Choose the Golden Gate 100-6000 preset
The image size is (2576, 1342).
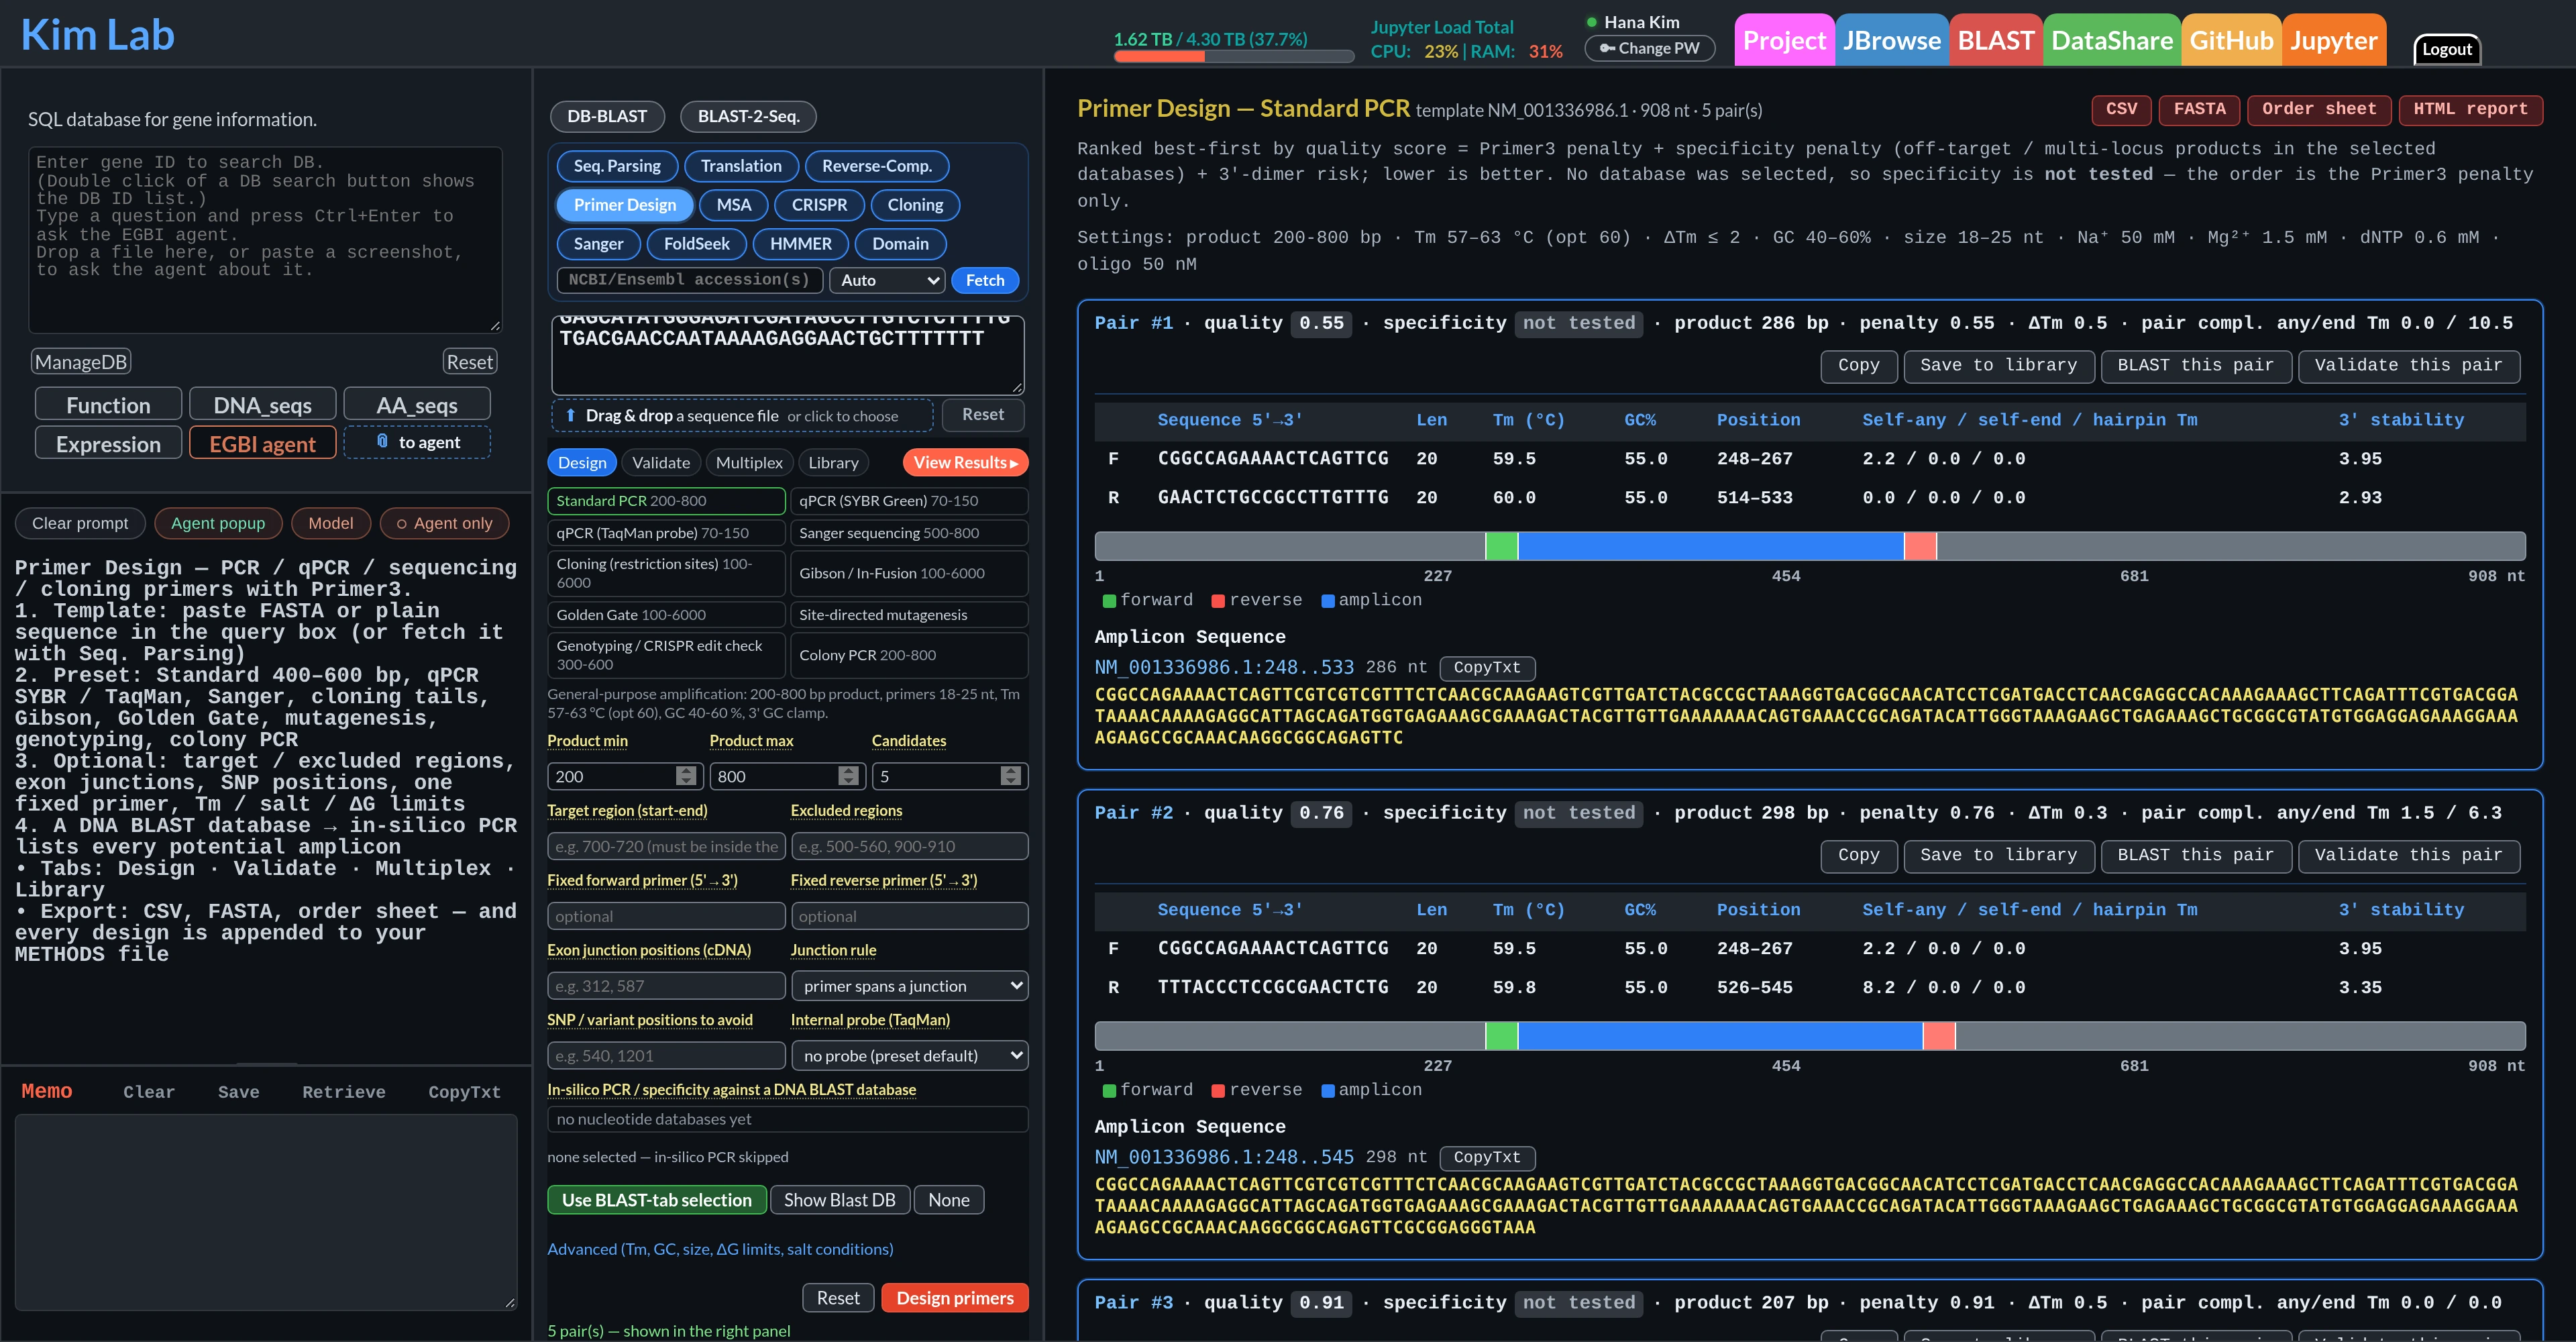[666, 614]
